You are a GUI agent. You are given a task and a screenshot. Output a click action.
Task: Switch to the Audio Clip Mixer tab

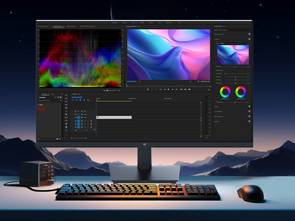[88, 27]
